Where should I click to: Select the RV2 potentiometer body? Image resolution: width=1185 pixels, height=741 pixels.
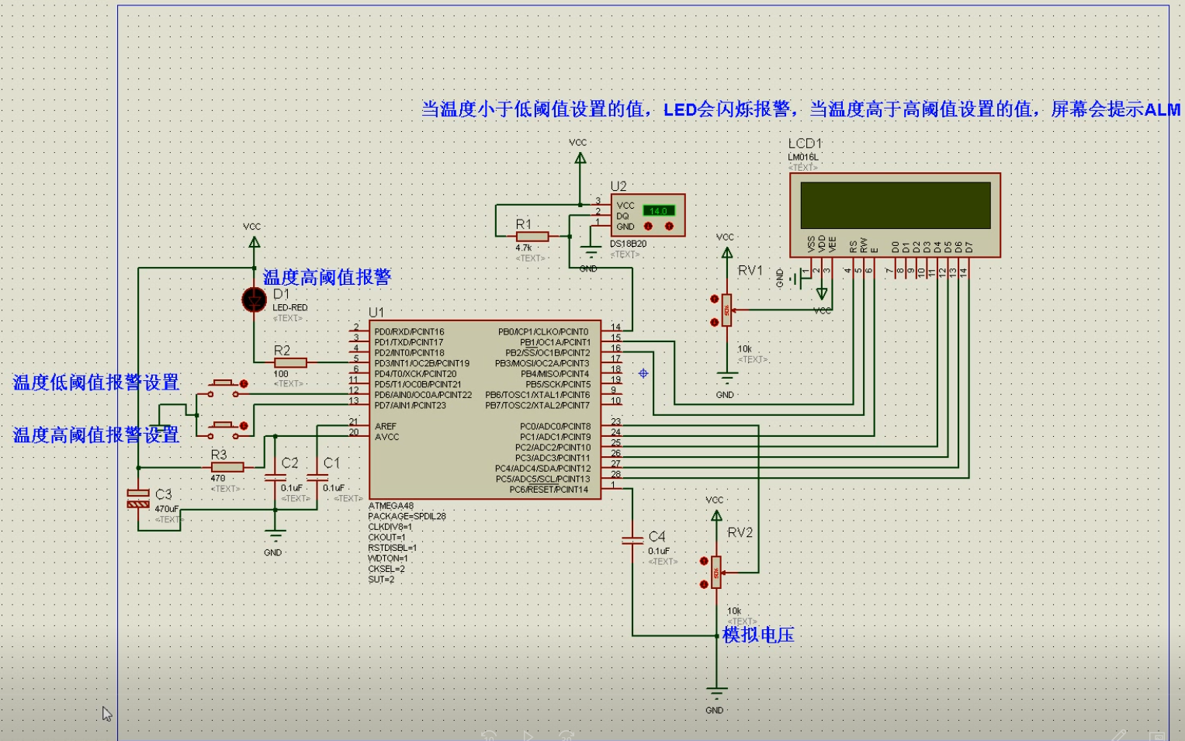[716, 573]
